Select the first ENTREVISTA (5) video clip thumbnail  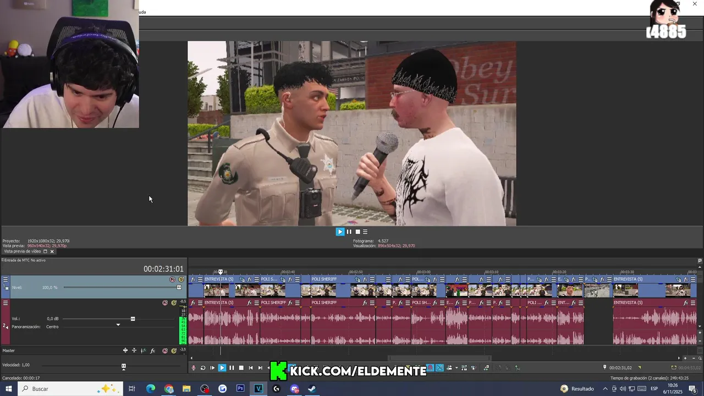[216, 290]
